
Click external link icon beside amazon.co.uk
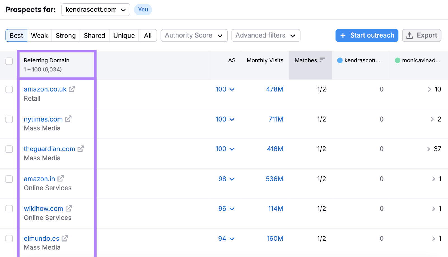pos(72,89)
